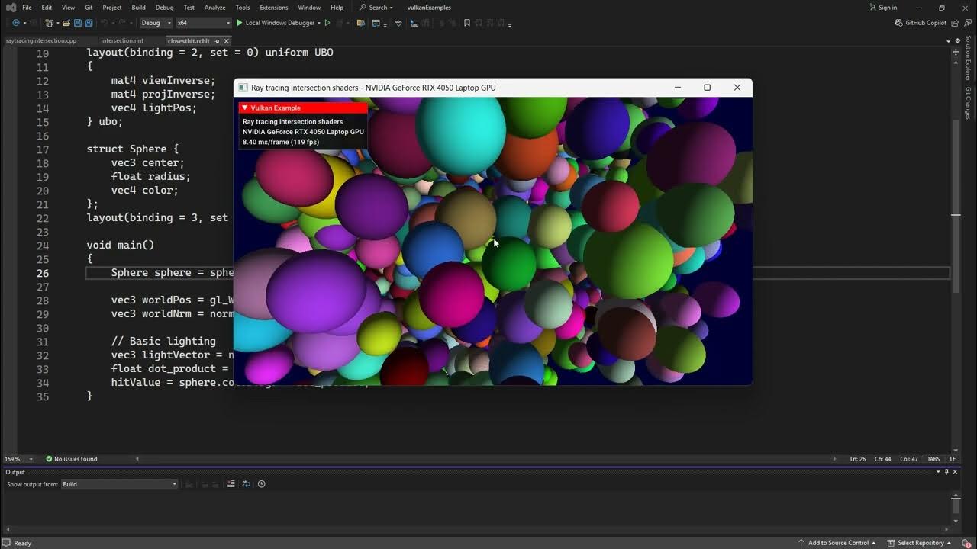Image resolution: width=977 pixels, height=549 pixels.
Task: Open the Git Changes side tab
Action: pyautogui.click(x=968, y=103)
